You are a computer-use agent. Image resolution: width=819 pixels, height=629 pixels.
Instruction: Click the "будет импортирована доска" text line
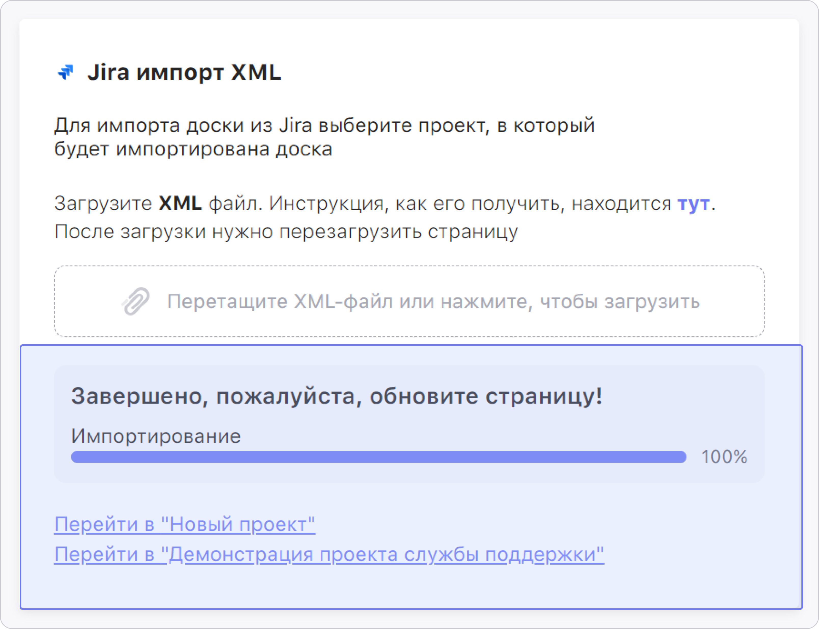[x=193, y=149]
